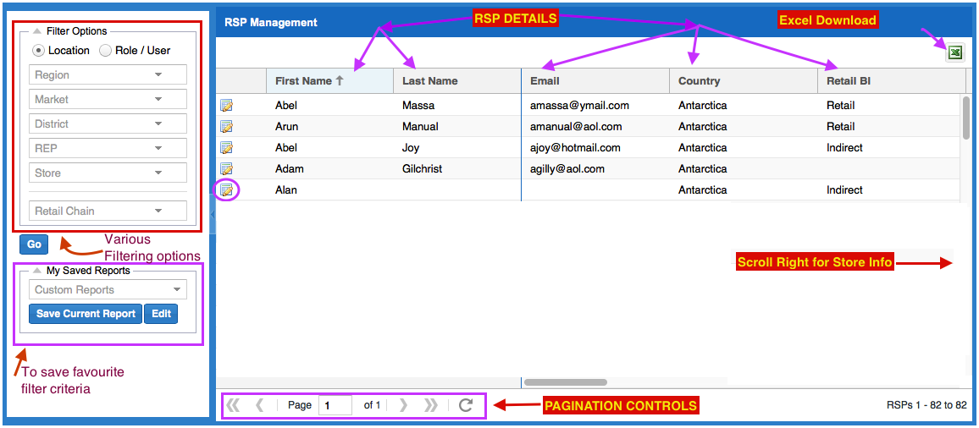979x428 pixels.
Task: Click the page number input field
Action: (x=335, y=405)
